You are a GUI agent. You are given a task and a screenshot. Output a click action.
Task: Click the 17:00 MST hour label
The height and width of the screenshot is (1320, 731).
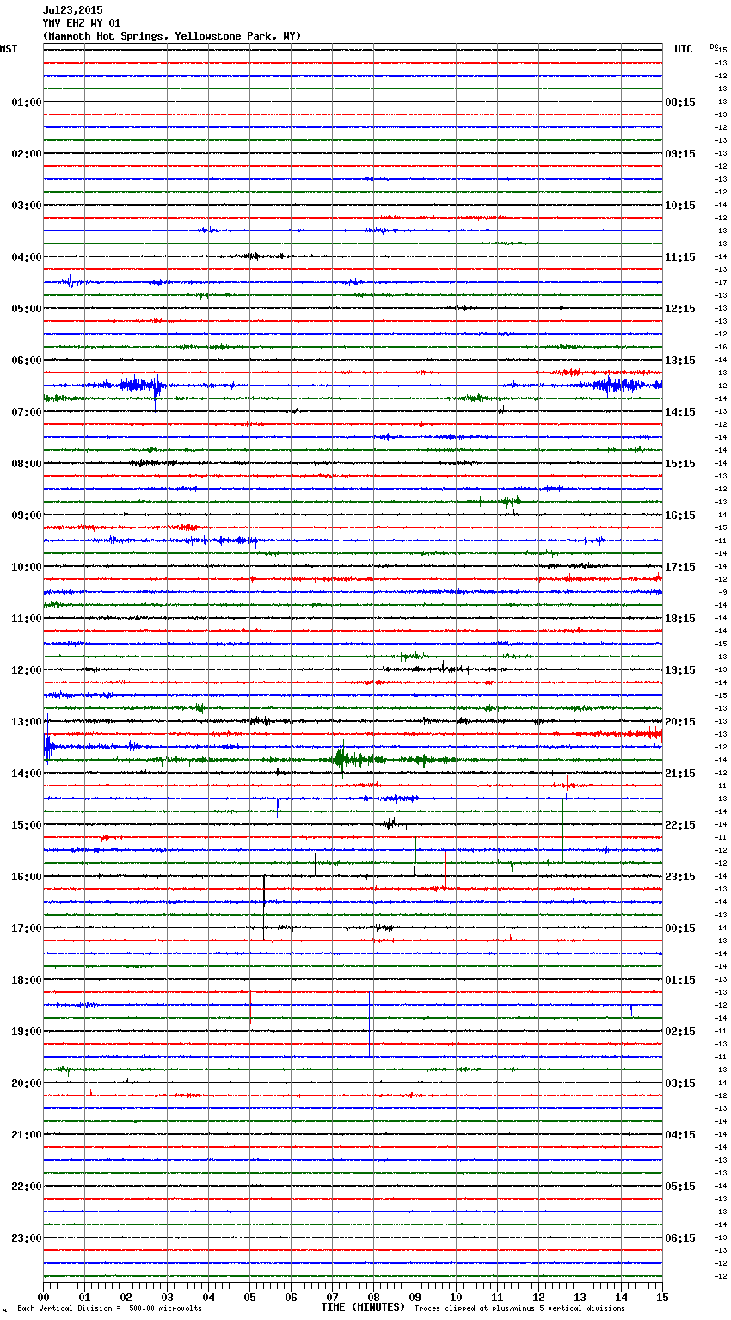(x=27, y=928)
